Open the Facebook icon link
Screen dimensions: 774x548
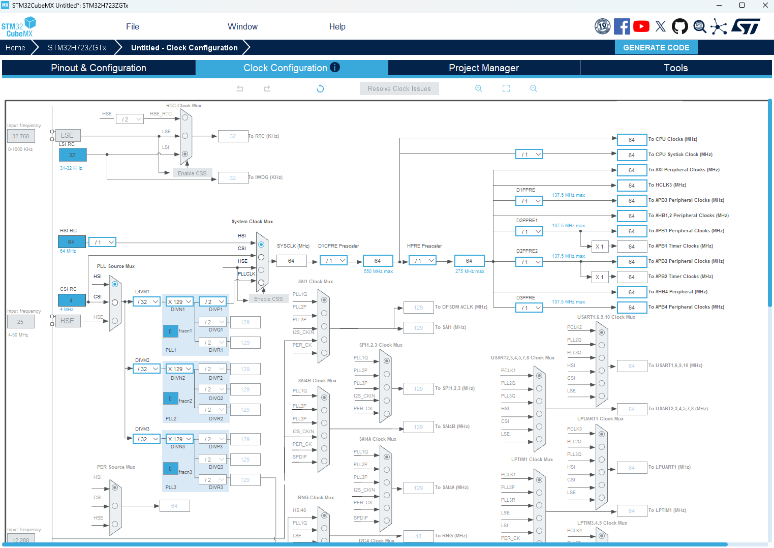click(622, 26)
